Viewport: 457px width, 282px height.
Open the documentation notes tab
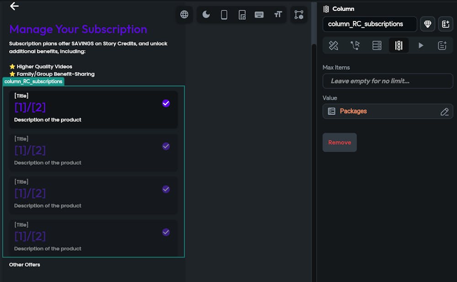442,46
